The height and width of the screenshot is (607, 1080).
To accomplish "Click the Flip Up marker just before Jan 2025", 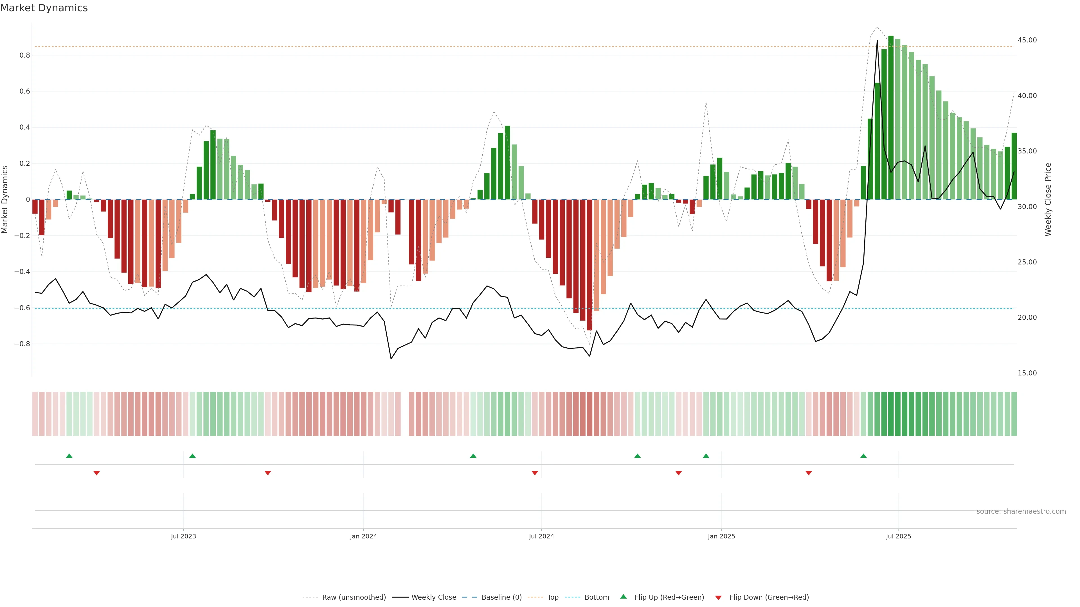I will [x=706, y=456].
